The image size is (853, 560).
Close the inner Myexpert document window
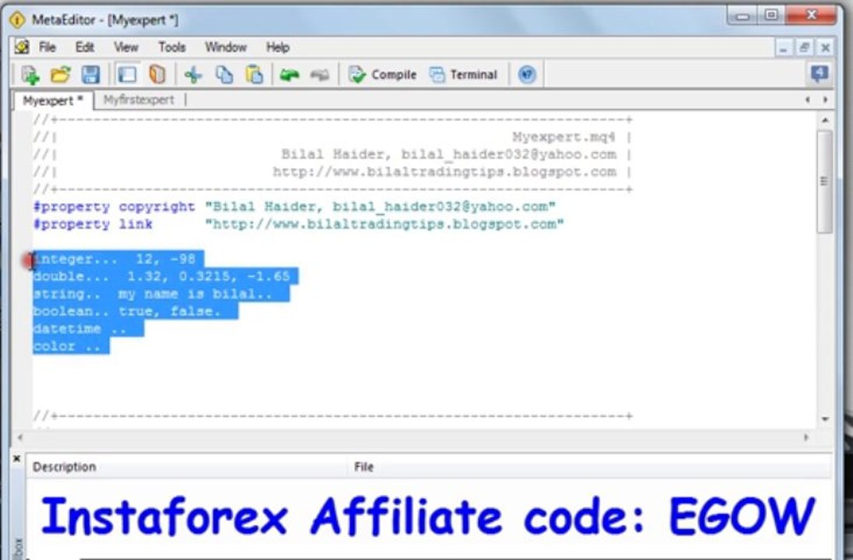click(x=825, y=48)
